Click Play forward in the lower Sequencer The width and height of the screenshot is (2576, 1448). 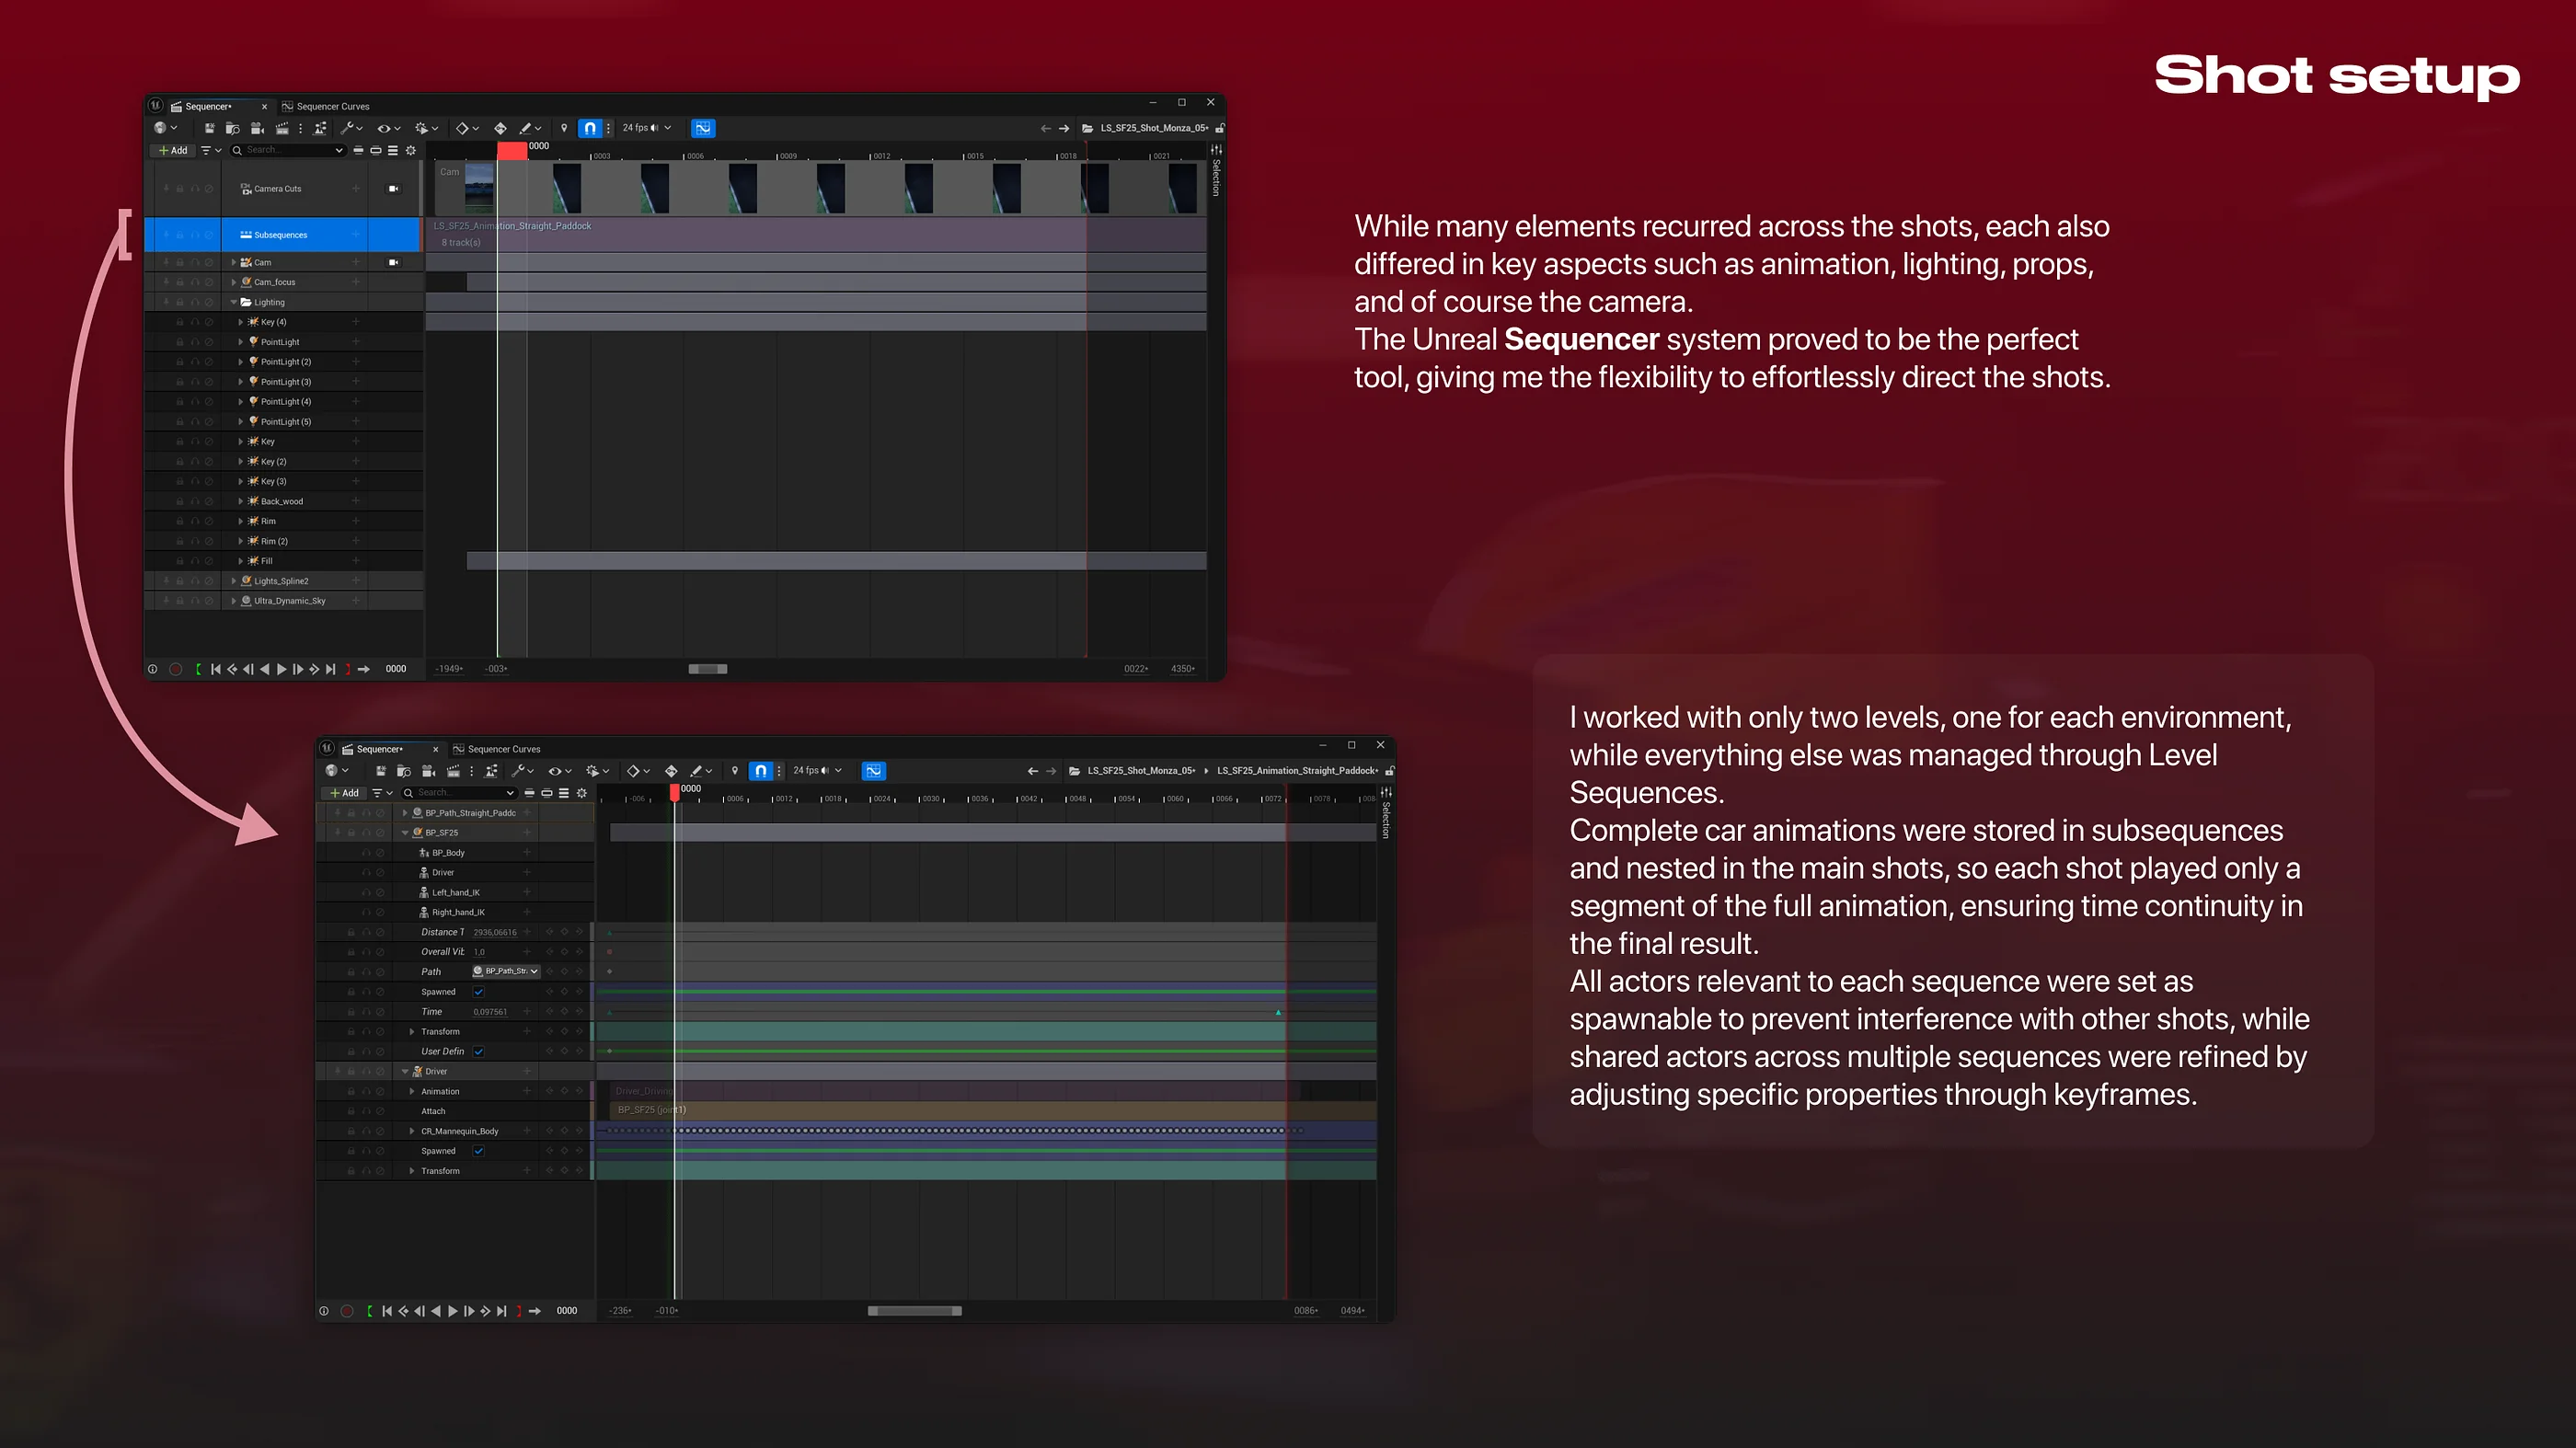pos(453,1311)
